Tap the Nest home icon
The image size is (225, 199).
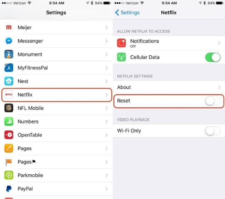(9, 81)
